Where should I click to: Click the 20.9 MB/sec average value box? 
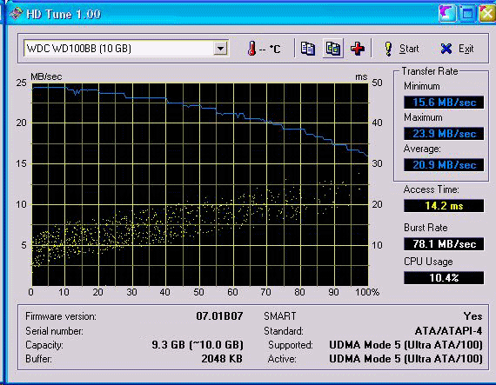click(444, 165)
